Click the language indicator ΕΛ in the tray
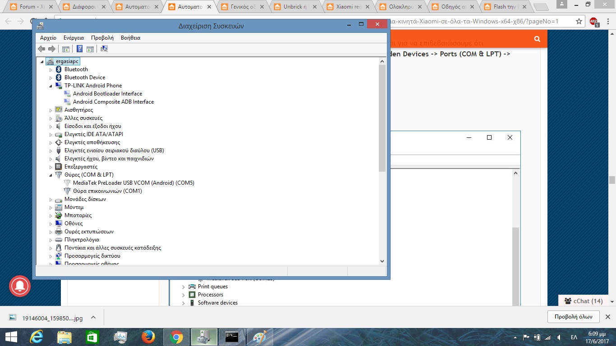Screen dimensions: 616x346 574,337
